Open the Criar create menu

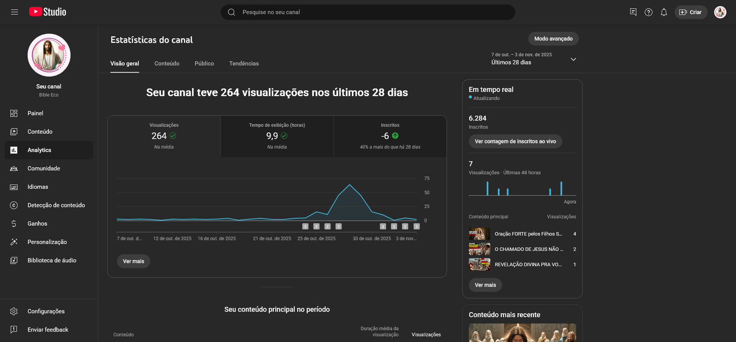691,12
